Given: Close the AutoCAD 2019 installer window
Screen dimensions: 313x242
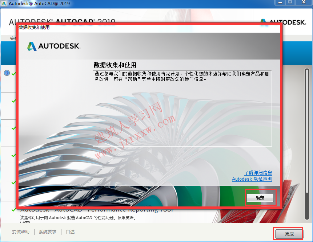Looking at the screenshot, I should pos(304,3).
